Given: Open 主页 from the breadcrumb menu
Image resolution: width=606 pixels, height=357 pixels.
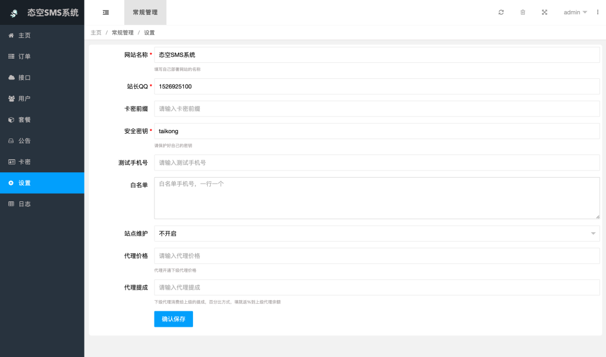Looking at the screenshot, I should coord(96,33).
